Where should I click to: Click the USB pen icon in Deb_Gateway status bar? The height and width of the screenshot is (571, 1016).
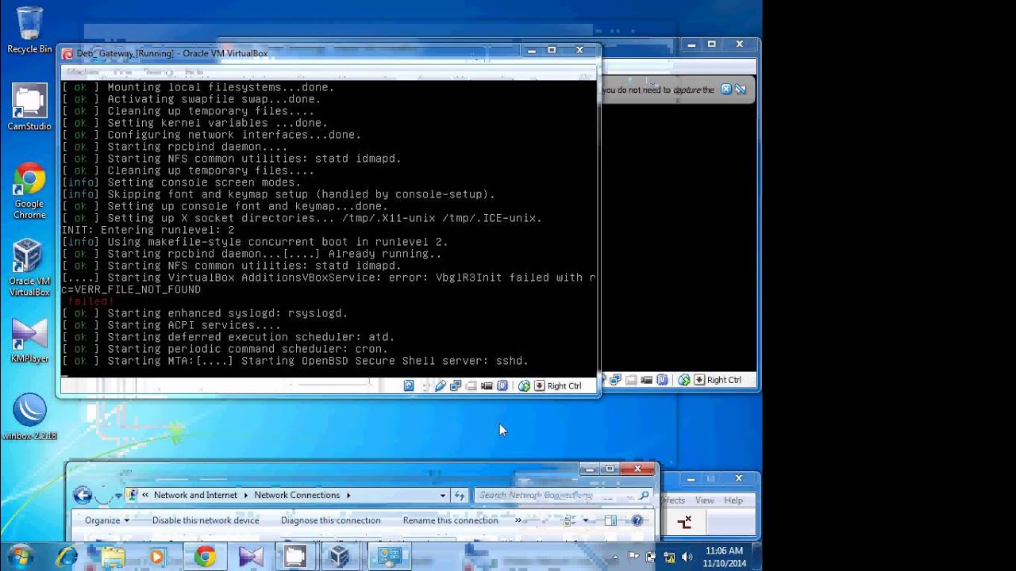tap(441, 385)
